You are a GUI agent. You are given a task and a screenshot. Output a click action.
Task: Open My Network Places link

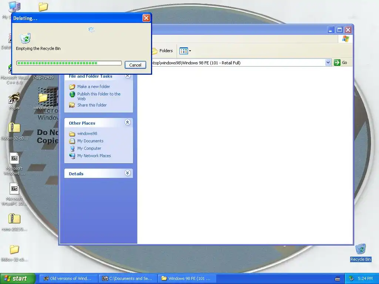[94, 156]
